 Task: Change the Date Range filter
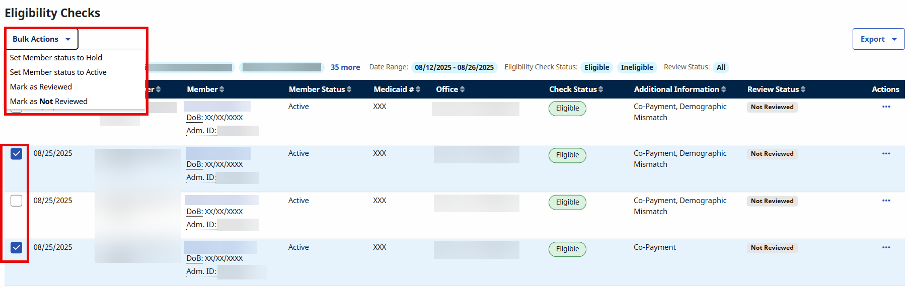(x=454, y=67)
